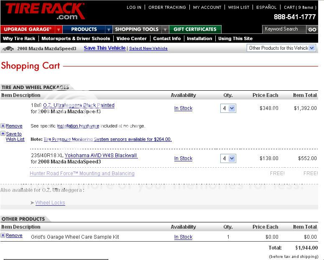
Task: Expand the Shopping Tools dropdown arrow
Action: click(165, 29)
